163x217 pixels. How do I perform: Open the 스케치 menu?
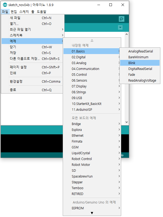(24, 12)
